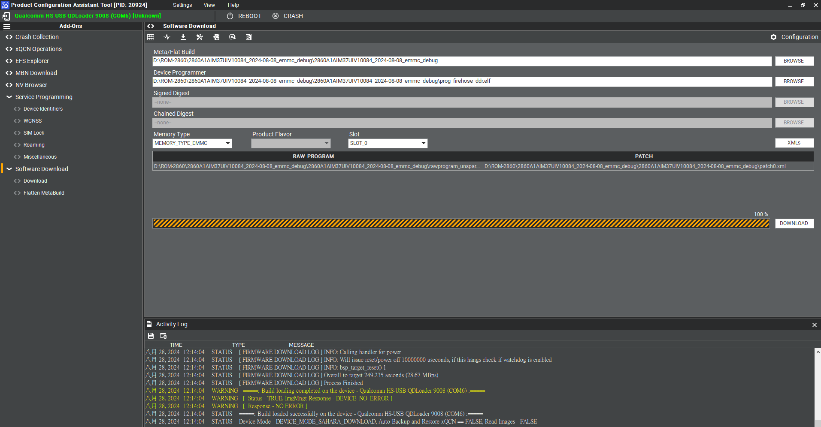This screenshot has height=427, width=821.
Task: Click the striped download progress bar
Action: pos(461,223)
